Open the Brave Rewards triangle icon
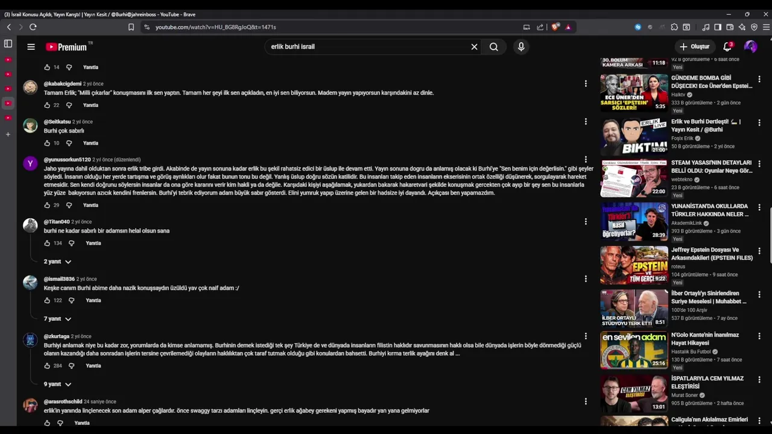 tap(568, 27)
